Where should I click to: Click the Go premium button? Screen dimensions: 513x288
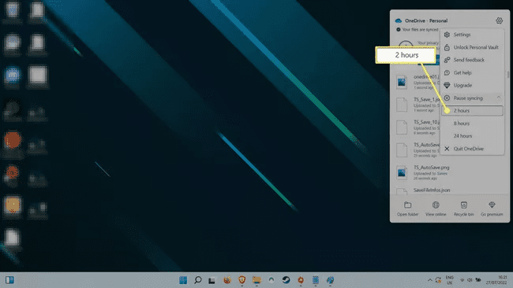click(492, 209)
